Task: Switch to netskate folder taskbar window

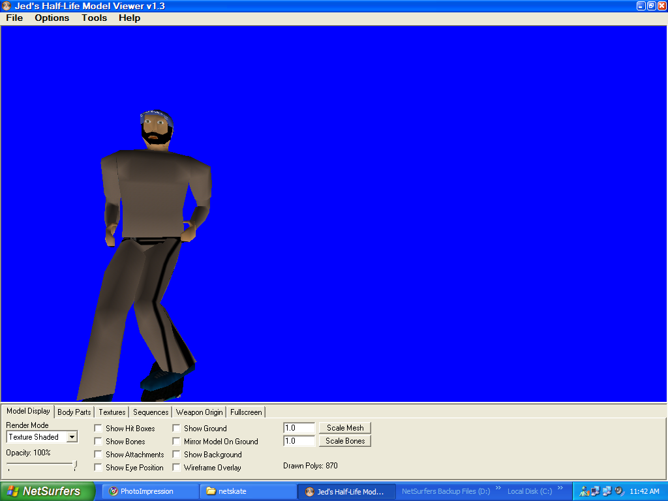Action: (249, 491)
